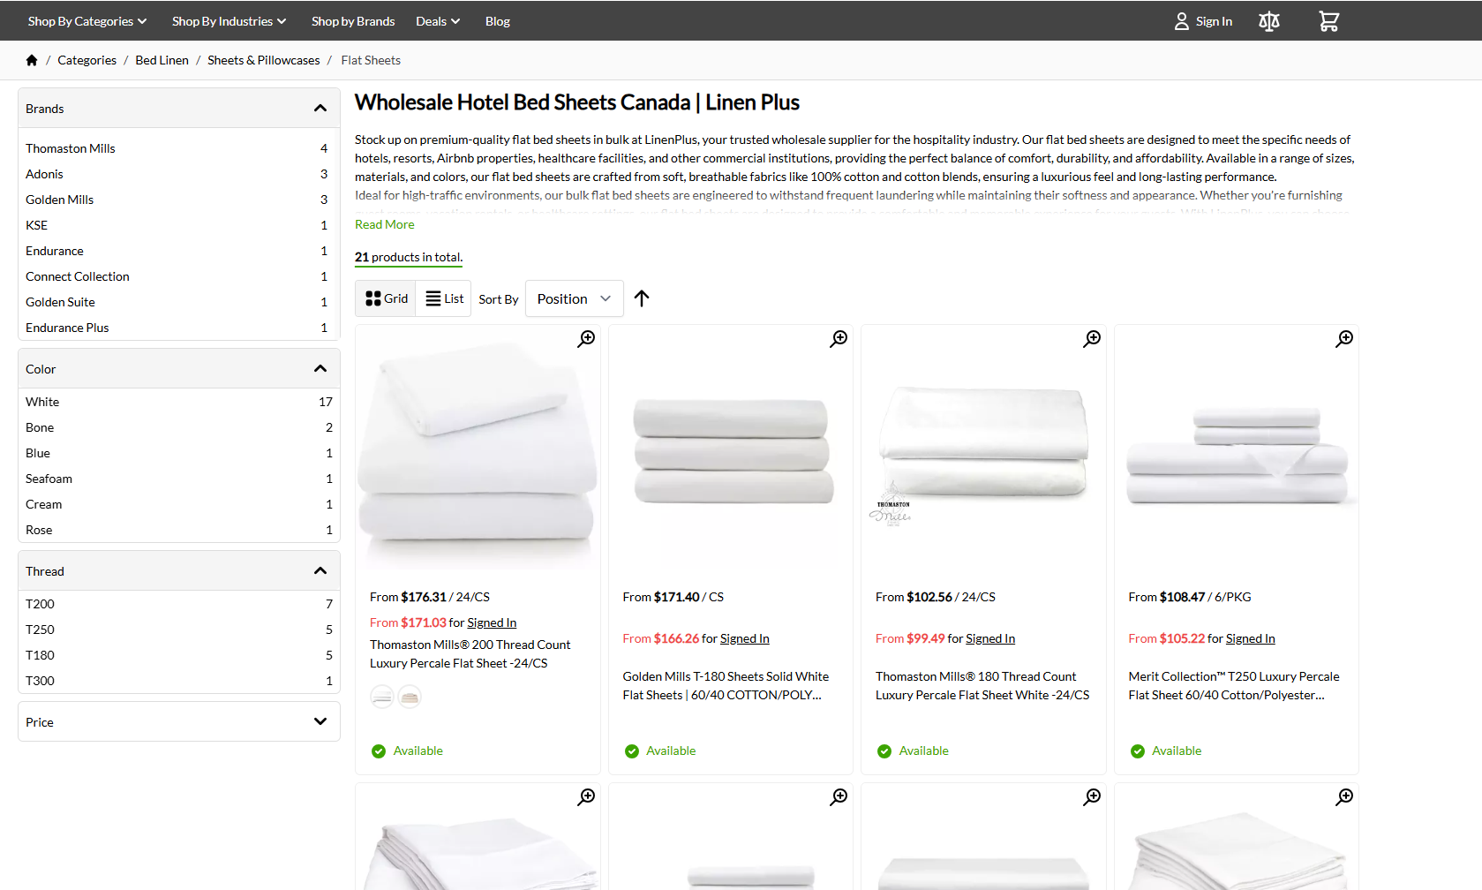Filter by Endurance brand

coord(177,251)
